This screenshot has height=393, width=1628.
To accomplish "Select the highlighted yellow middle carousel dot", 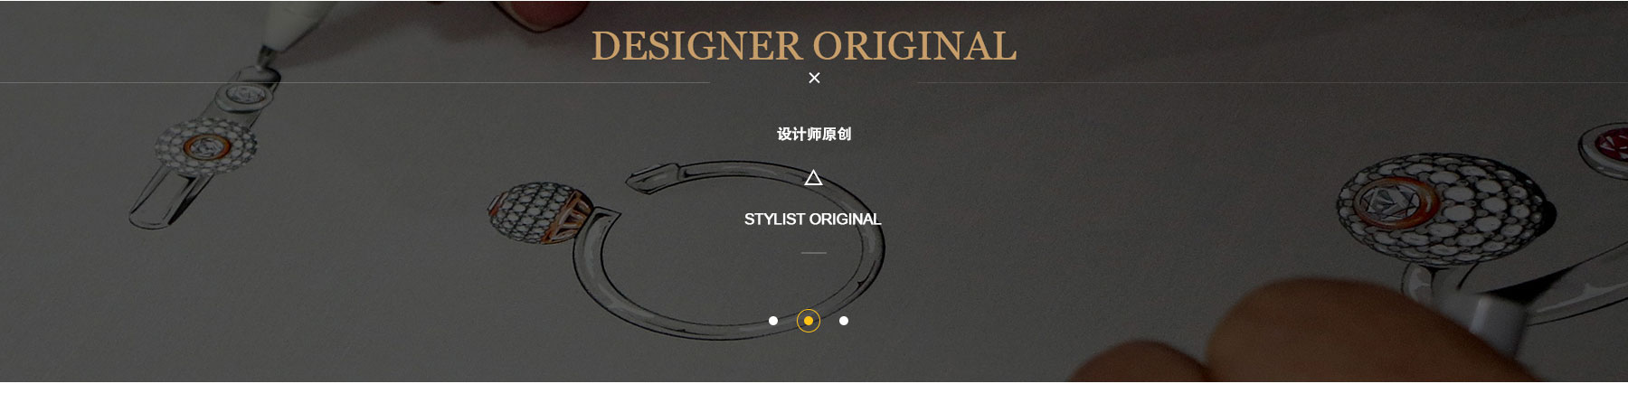I will (809, 321).
